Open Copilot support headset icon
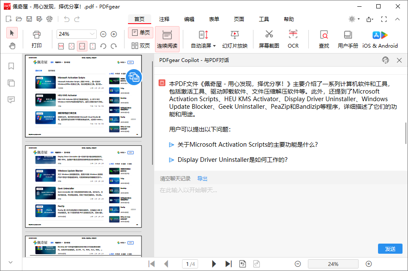This screenshot has height=271, width=408. point(386,60)
